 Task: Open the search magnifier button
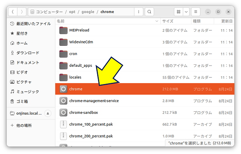coord(149,12)
